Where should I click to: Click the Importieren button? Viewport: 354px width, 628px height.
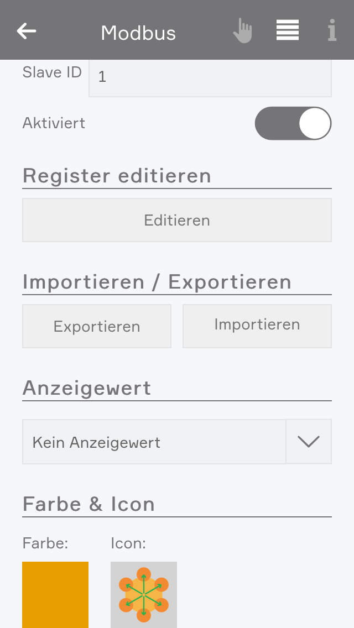coord(257,325)
